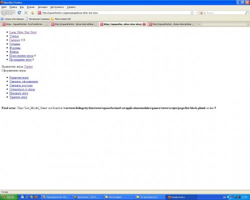Open the navigation history dropdown arrow
Screen dimensions: 250x200
(14, 13)
